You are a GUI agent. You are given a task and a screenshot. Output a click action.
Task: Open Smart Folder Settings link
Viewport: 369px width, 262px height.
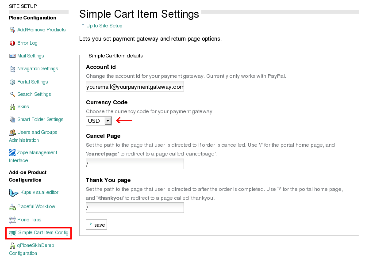[x=40, y=119]
